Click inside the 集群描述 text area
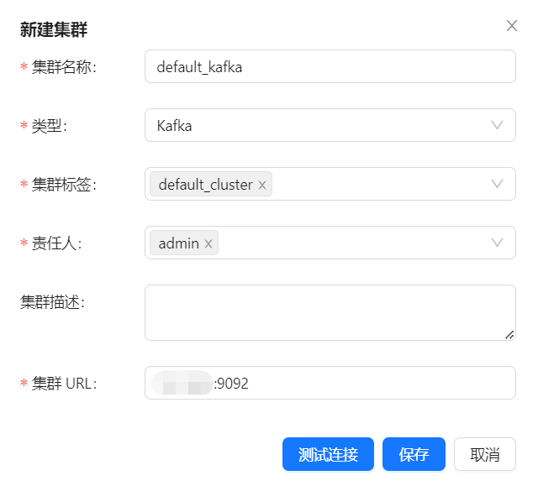The image size is (538, 486). 328,312
